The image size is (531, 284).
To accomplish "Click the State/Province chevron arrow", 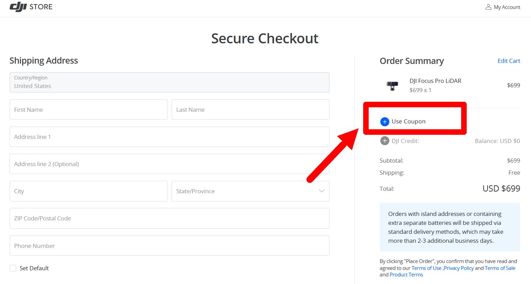I will coord(322,191).
